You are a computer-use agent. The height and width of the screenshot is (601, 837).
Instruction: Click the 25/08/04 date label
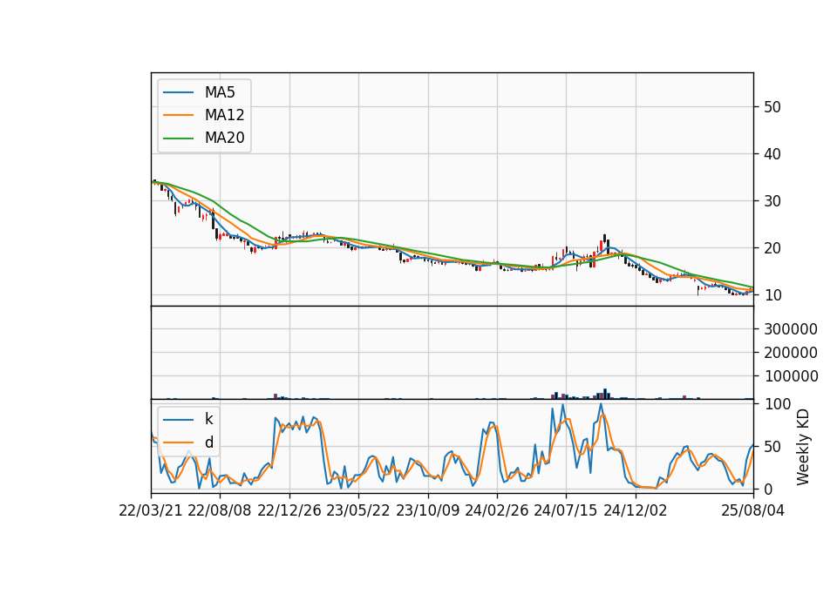pyautogui.click(x=752, y=511)
